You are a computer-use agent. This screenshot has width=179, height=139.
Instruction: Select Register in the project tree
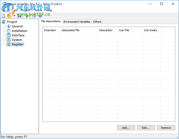[x=17, y=44]
